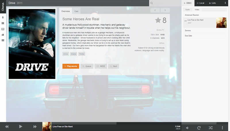Open the music section via microphone icon
Viewport: 230px width, 131px height.
click(3, 18)
